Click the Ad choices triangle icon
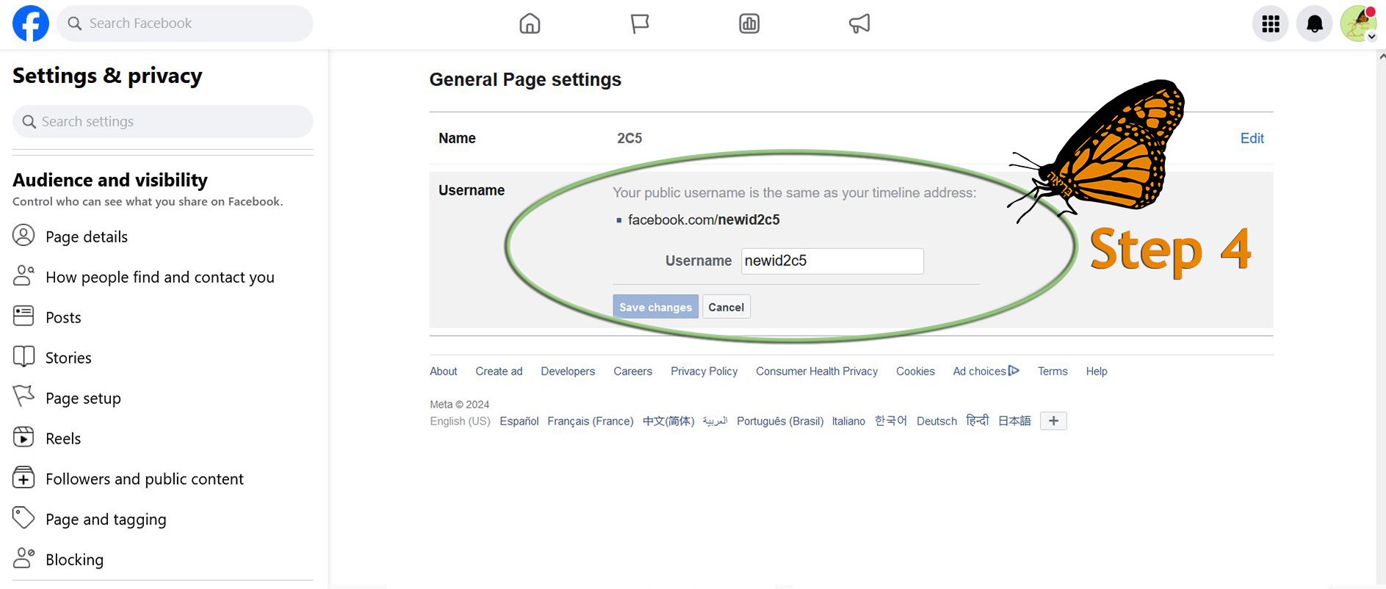 pos(1014,371)
